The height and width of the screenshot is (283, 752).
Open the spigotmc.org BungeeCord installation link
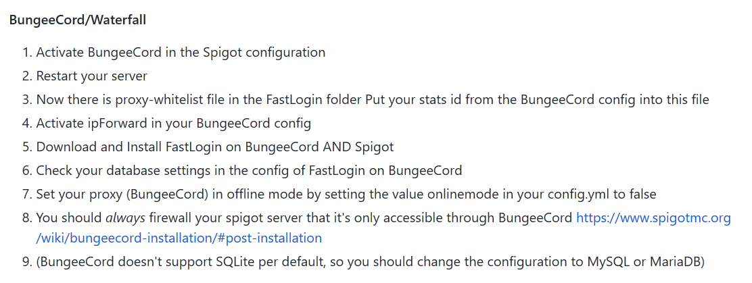click(653, 218)
